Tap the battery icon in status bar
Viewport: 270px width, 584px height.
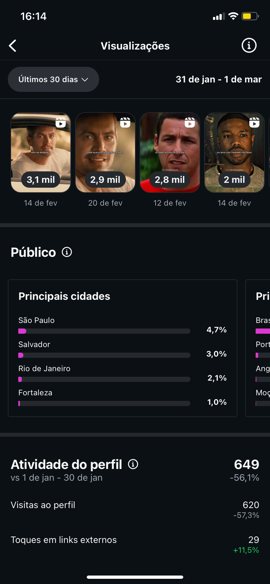coord(250,16)
